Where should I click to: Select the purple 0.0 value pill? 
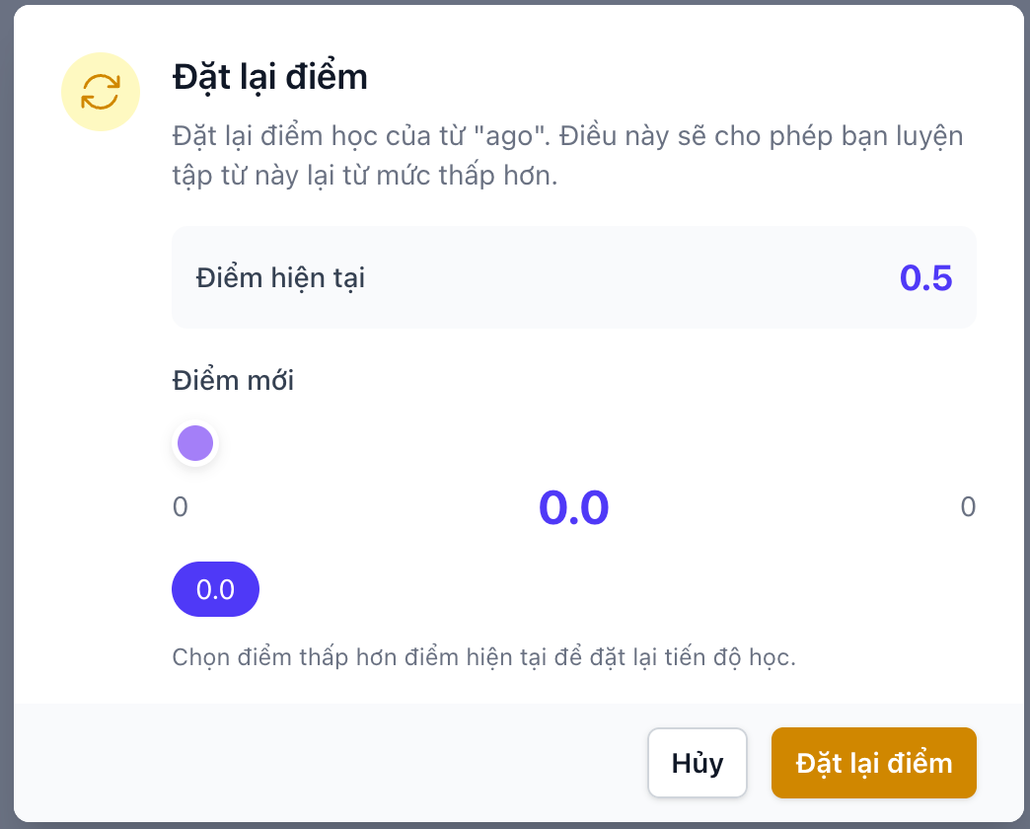point(215,588)
